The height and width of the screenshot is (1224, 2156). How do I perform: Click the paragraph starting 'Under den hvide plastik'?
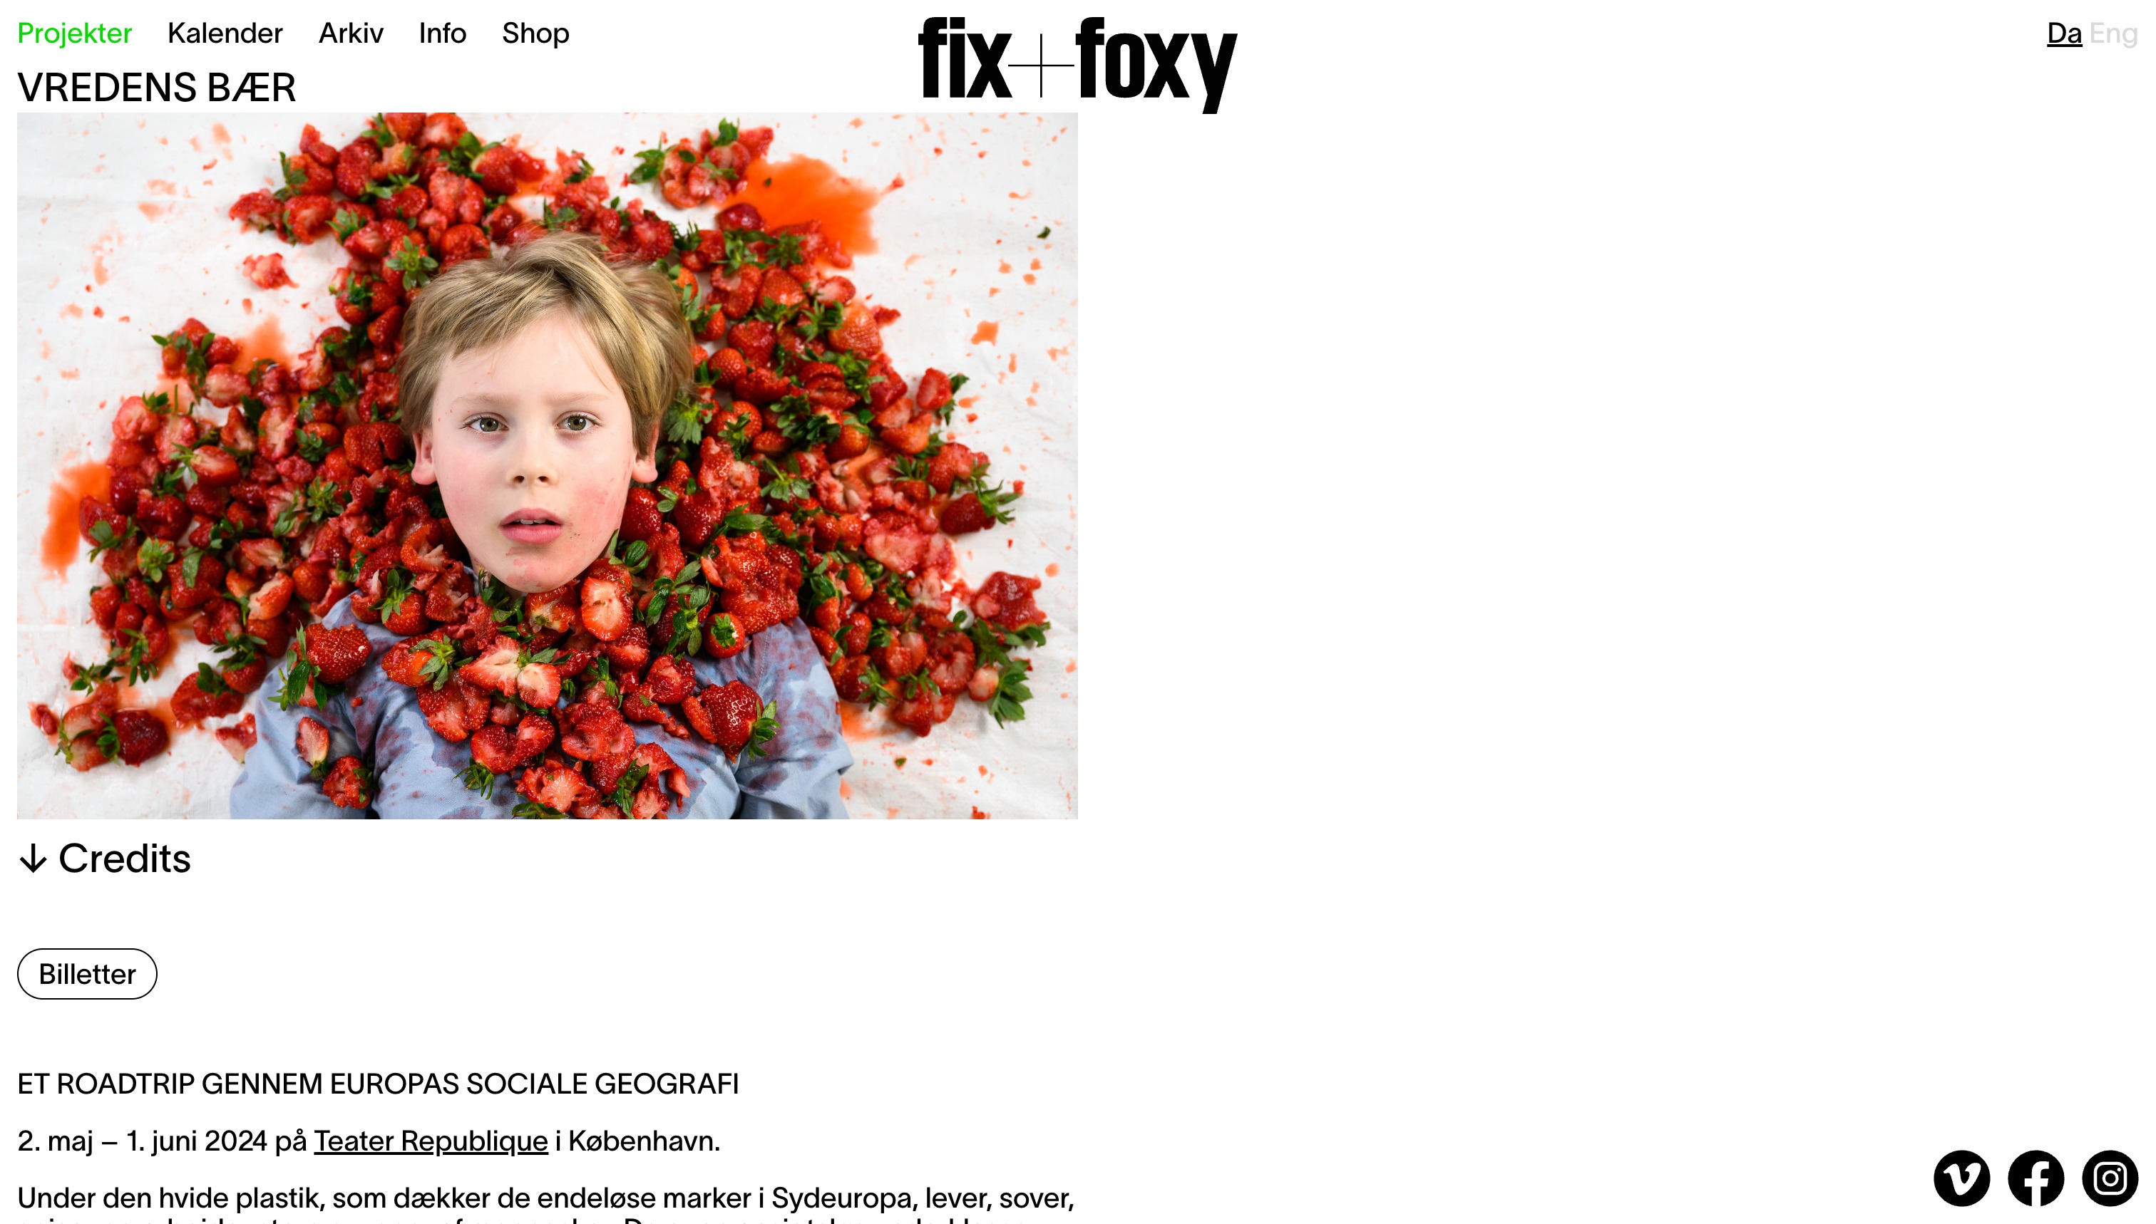tap(546, 1205)
